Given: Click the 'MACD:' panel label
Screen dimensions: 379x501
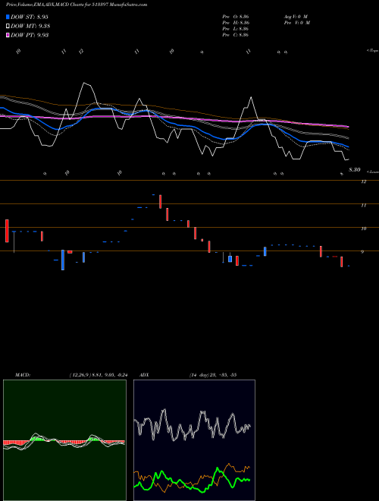Looking at the screenshot, I should click(x=23, y=375).
